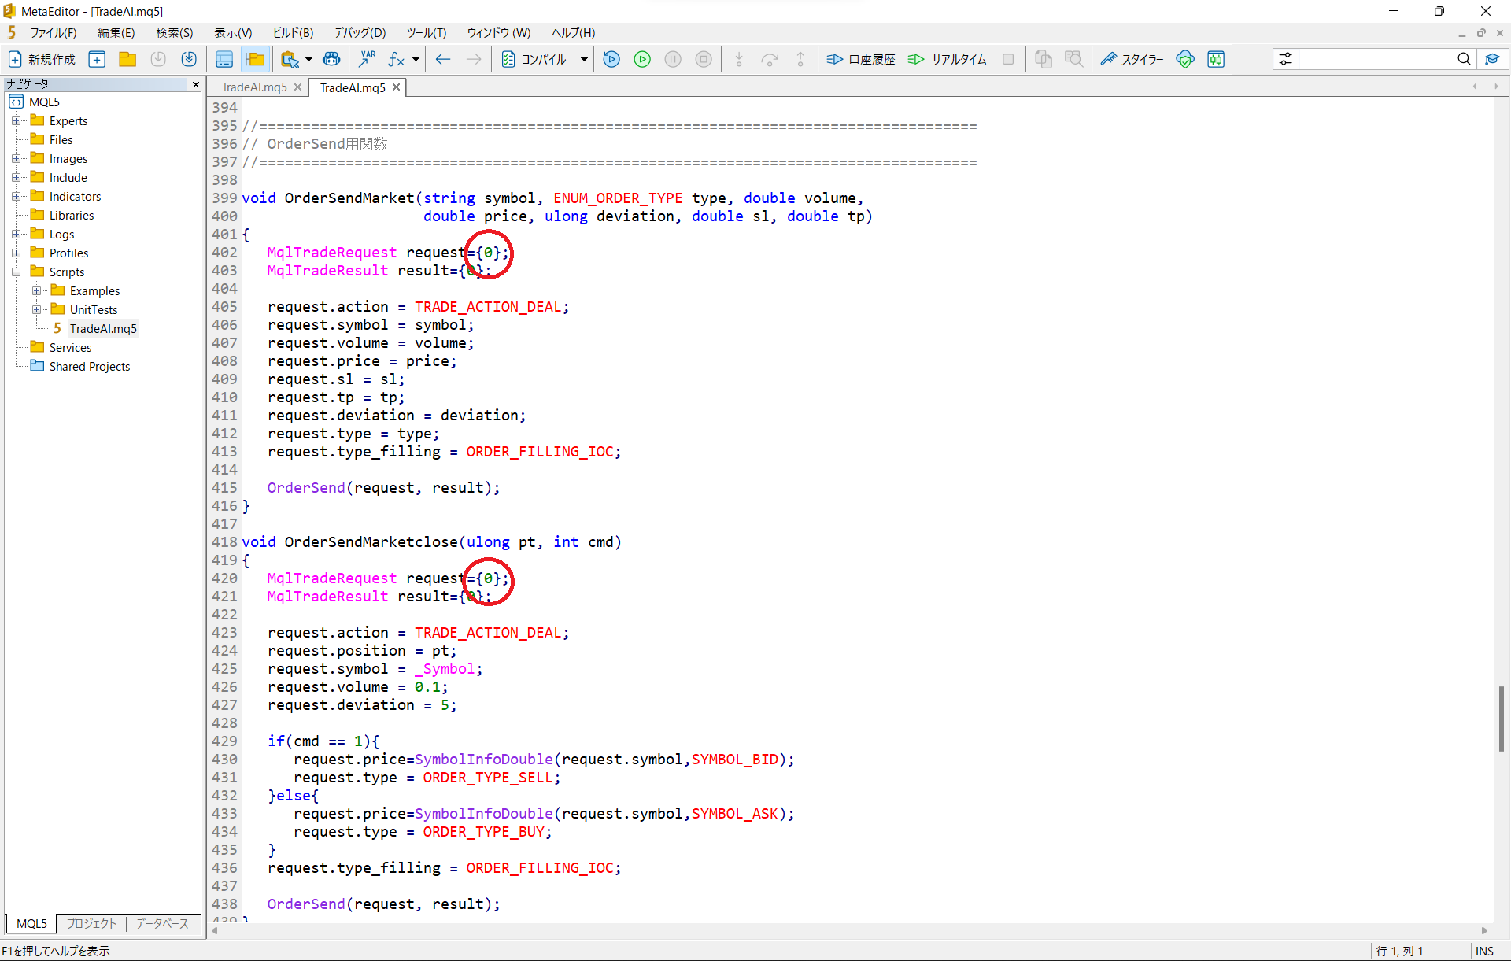Switch to the first TradeAI.mq5 tab
1511x961 pixels.
[x=253, y=87]
